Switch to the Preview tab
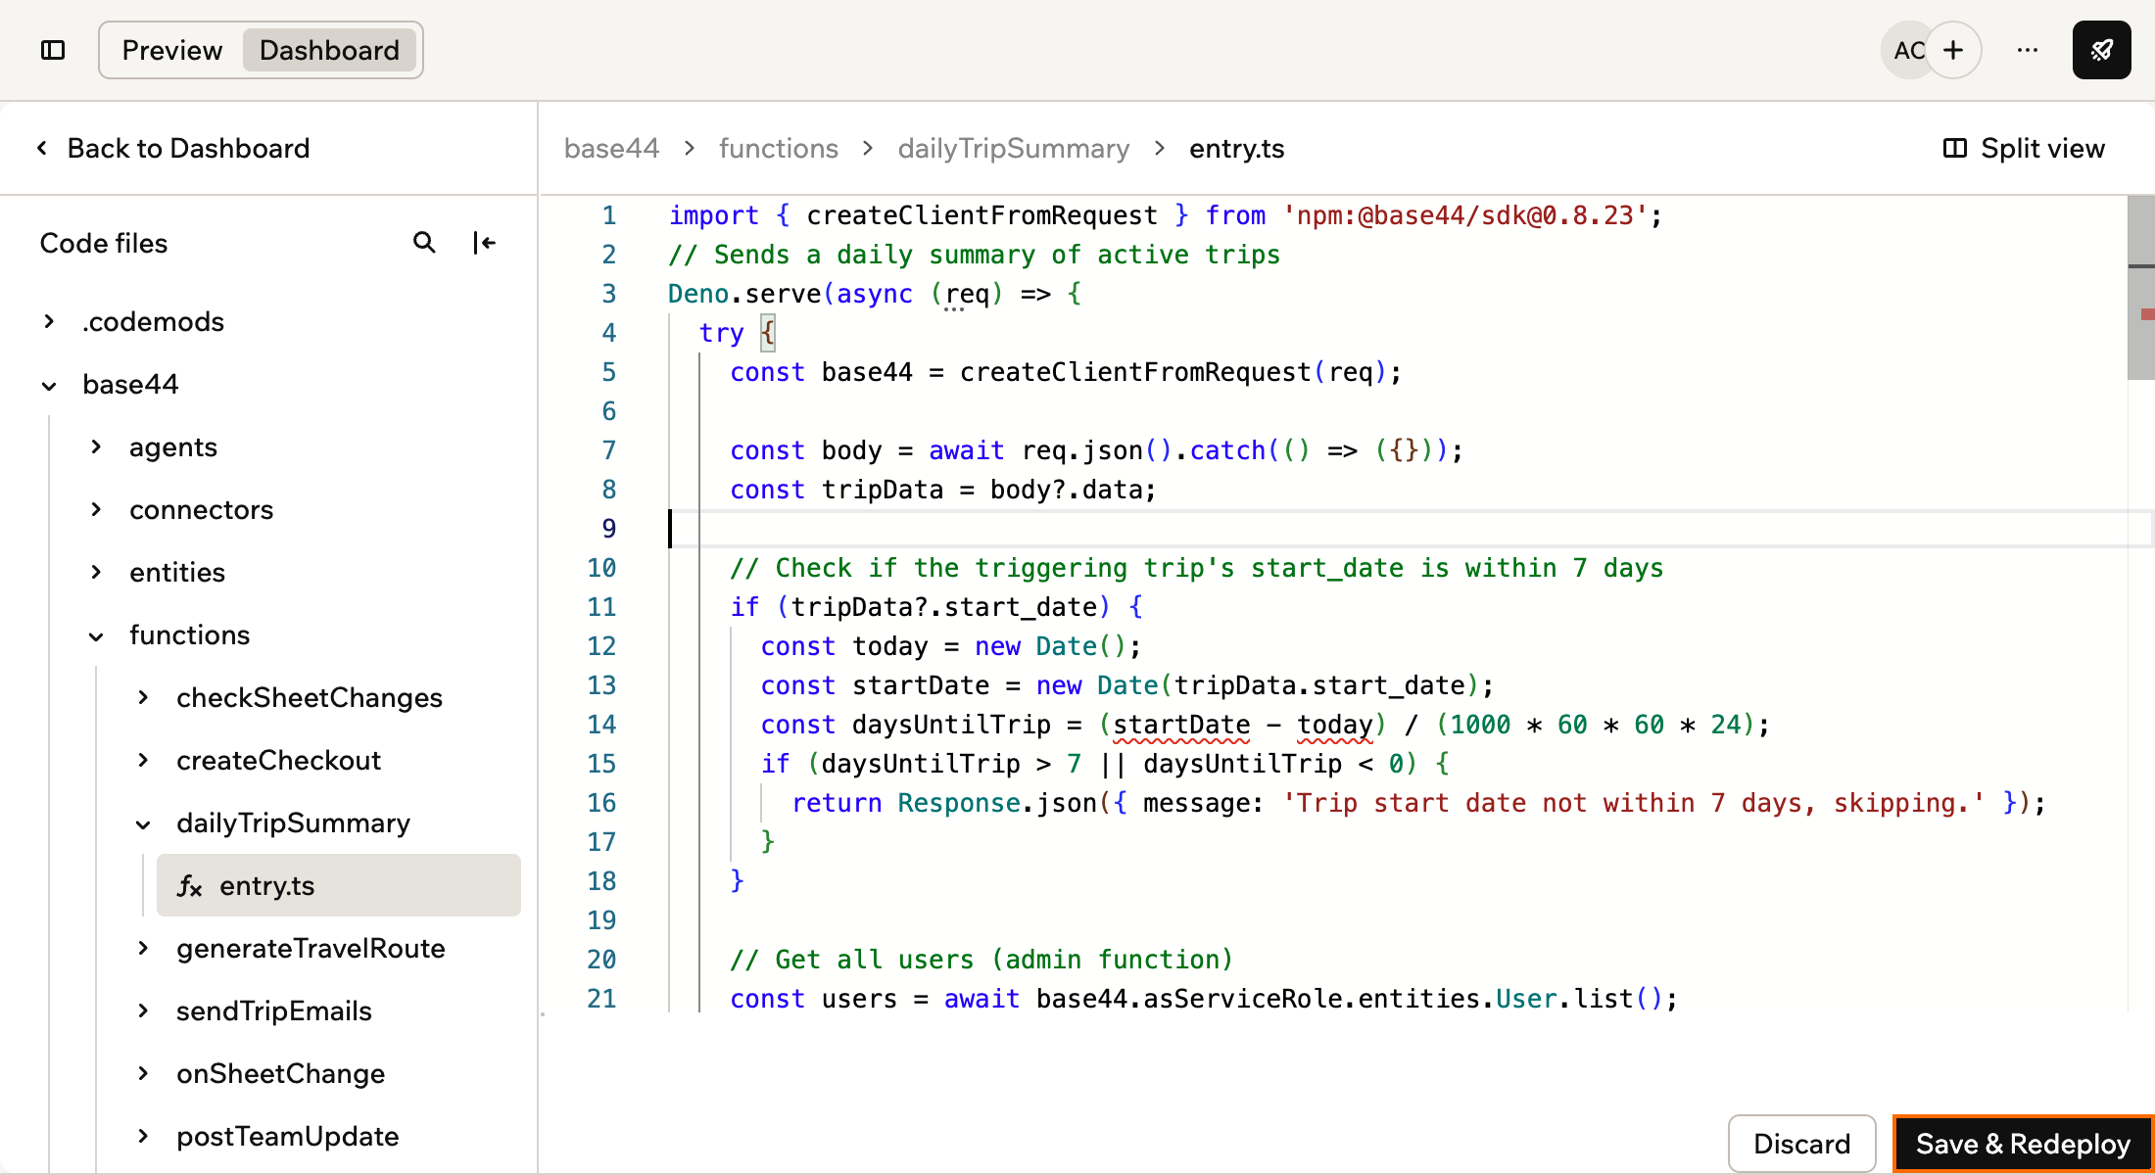 [172, 50]
